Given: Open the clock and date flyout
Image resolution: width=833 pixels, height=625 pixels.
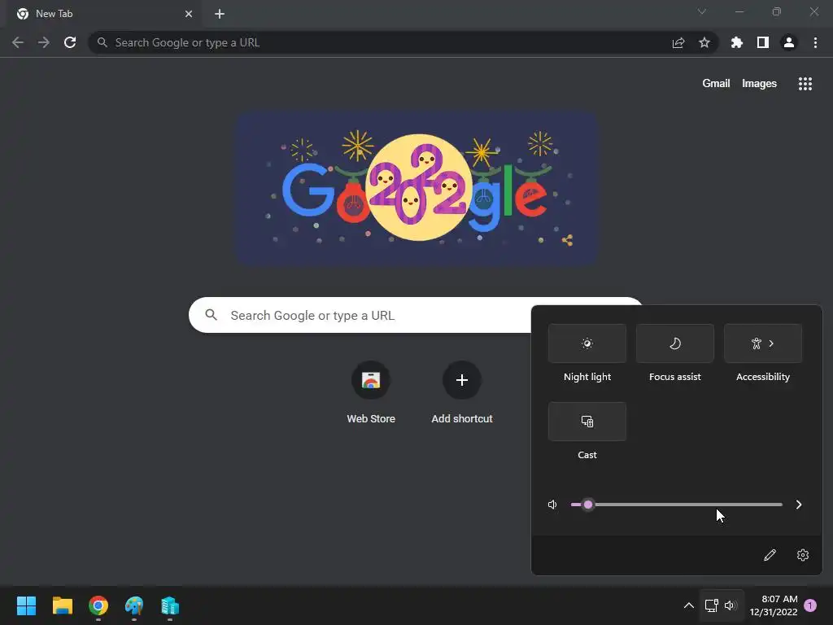Looking at the screenshot, I should pyautogui.click(x=774, y=605).
